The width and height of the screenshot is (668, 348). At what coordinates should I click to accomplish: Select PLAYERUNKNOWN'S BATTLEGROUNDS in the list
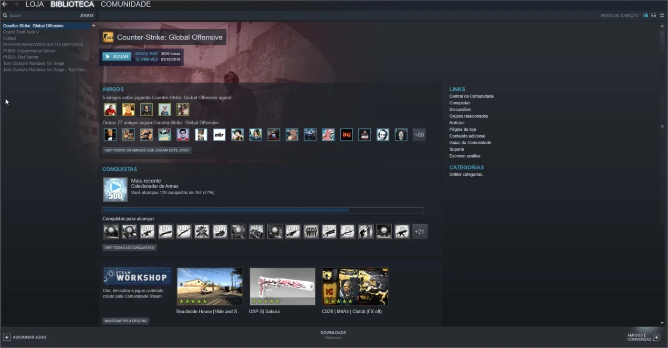pyautogui.click(x=43, y=44)
